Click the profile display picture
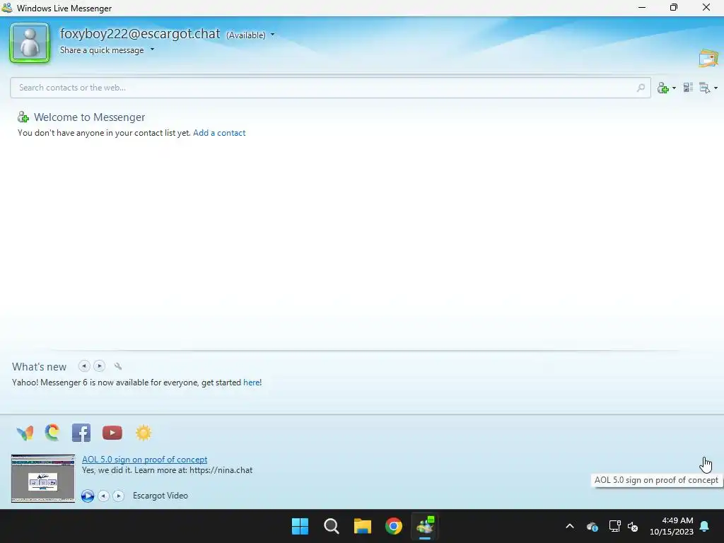 click(30, 43)
